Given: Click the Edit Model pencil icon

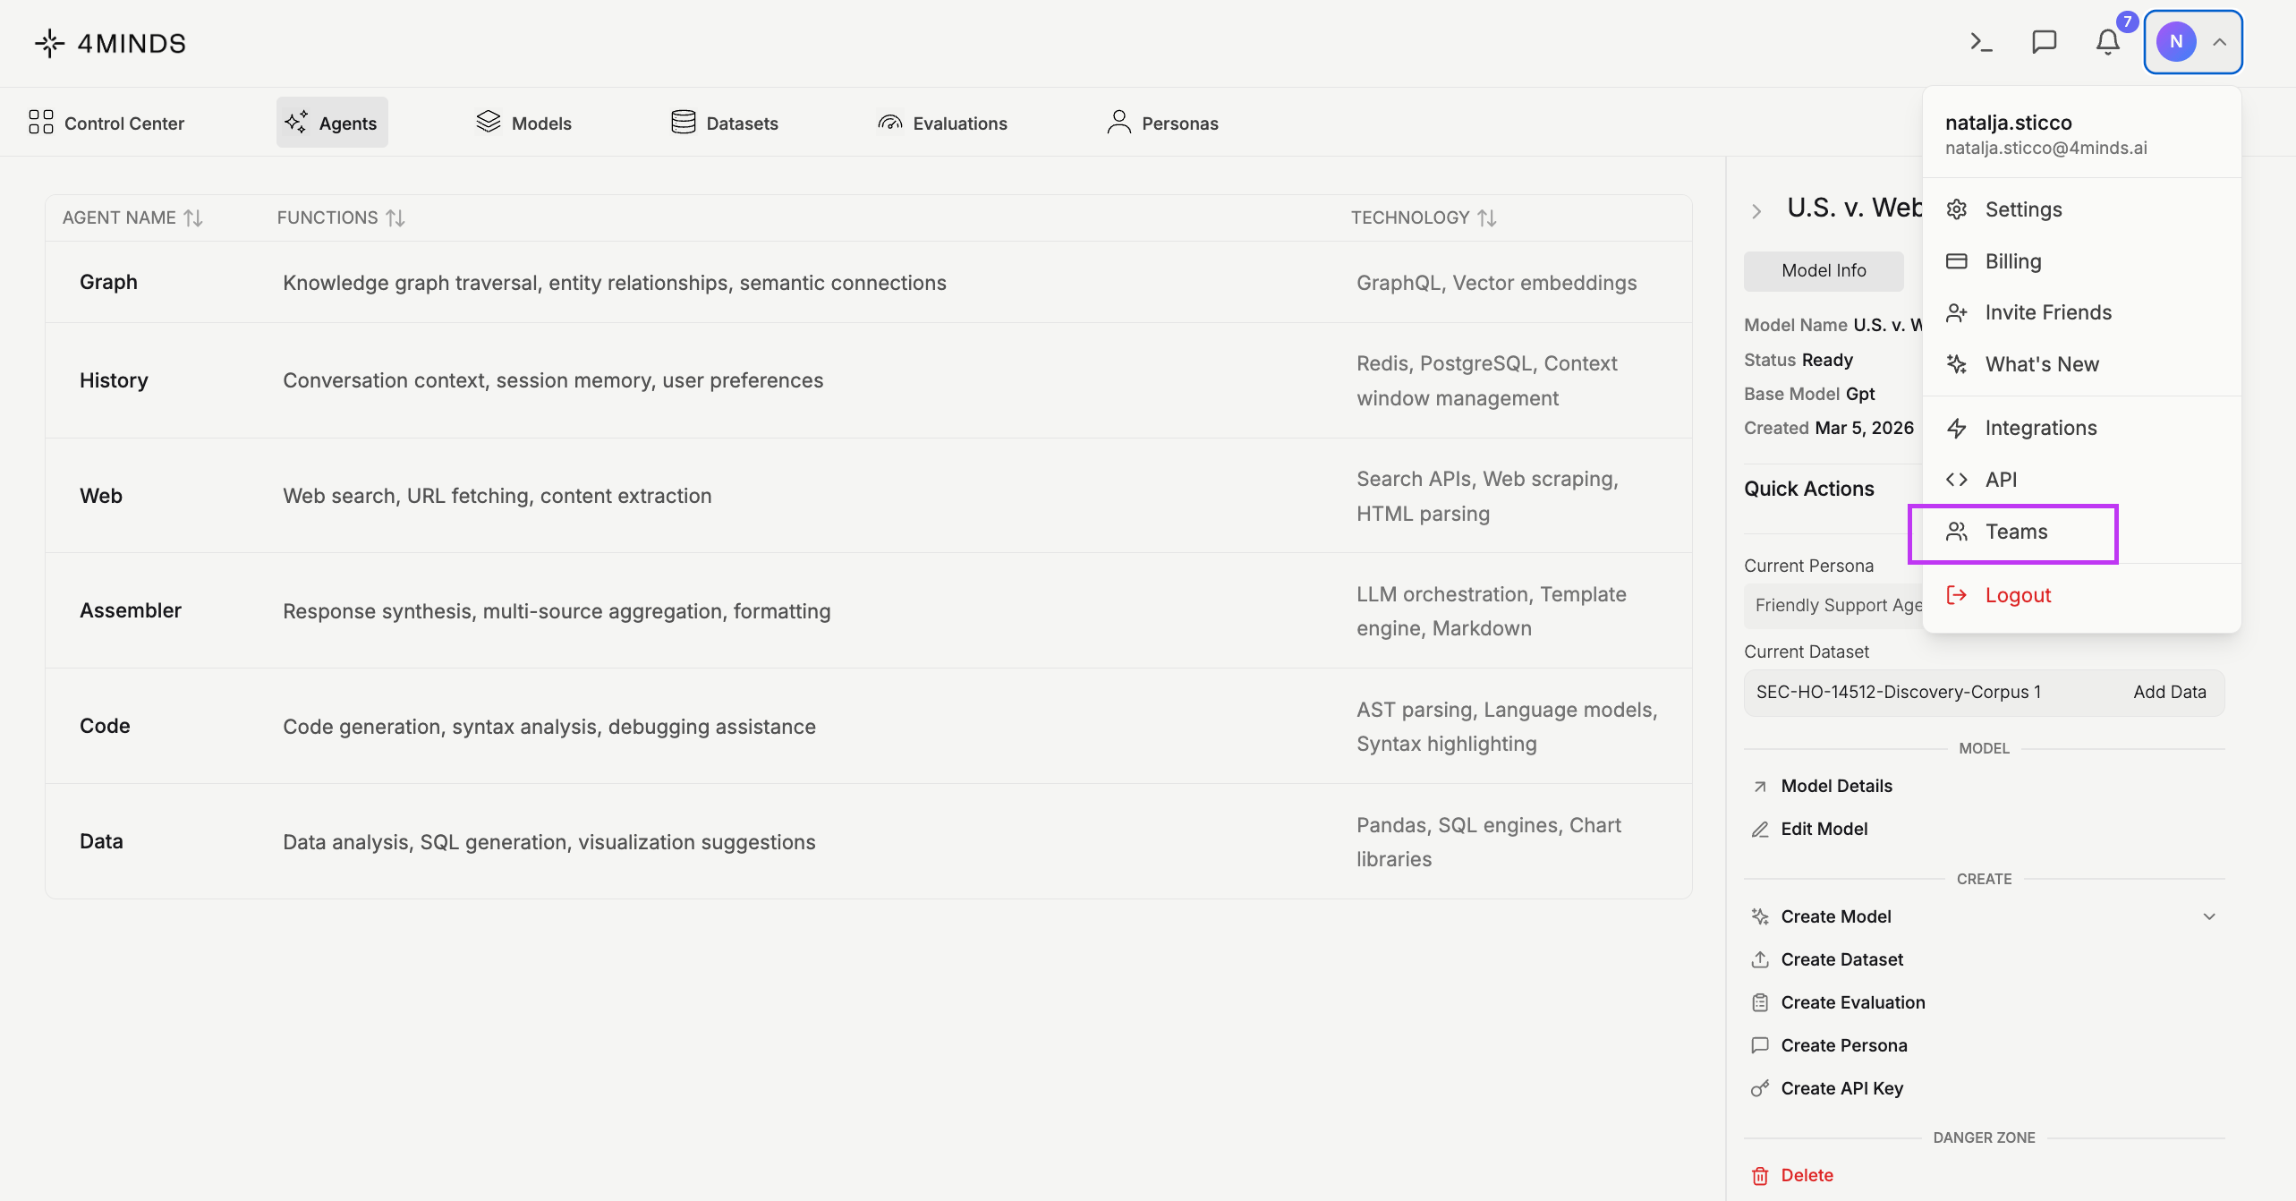Looking at the screenshot, I should (1760, 830).
